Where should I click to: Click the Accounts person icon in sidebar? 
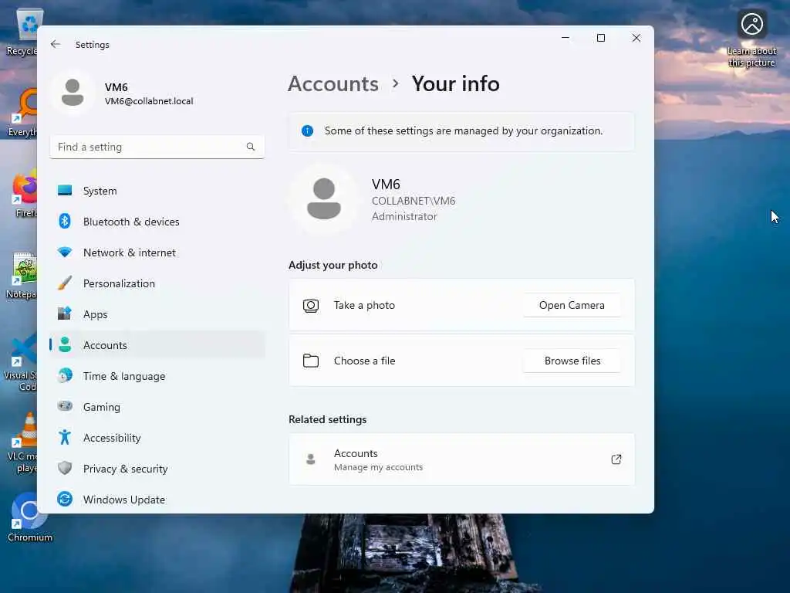[x=65, y=345]
